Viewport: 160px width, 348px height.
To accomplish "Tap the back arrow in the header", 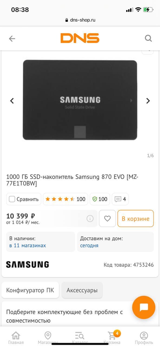I will coord(12,39).
